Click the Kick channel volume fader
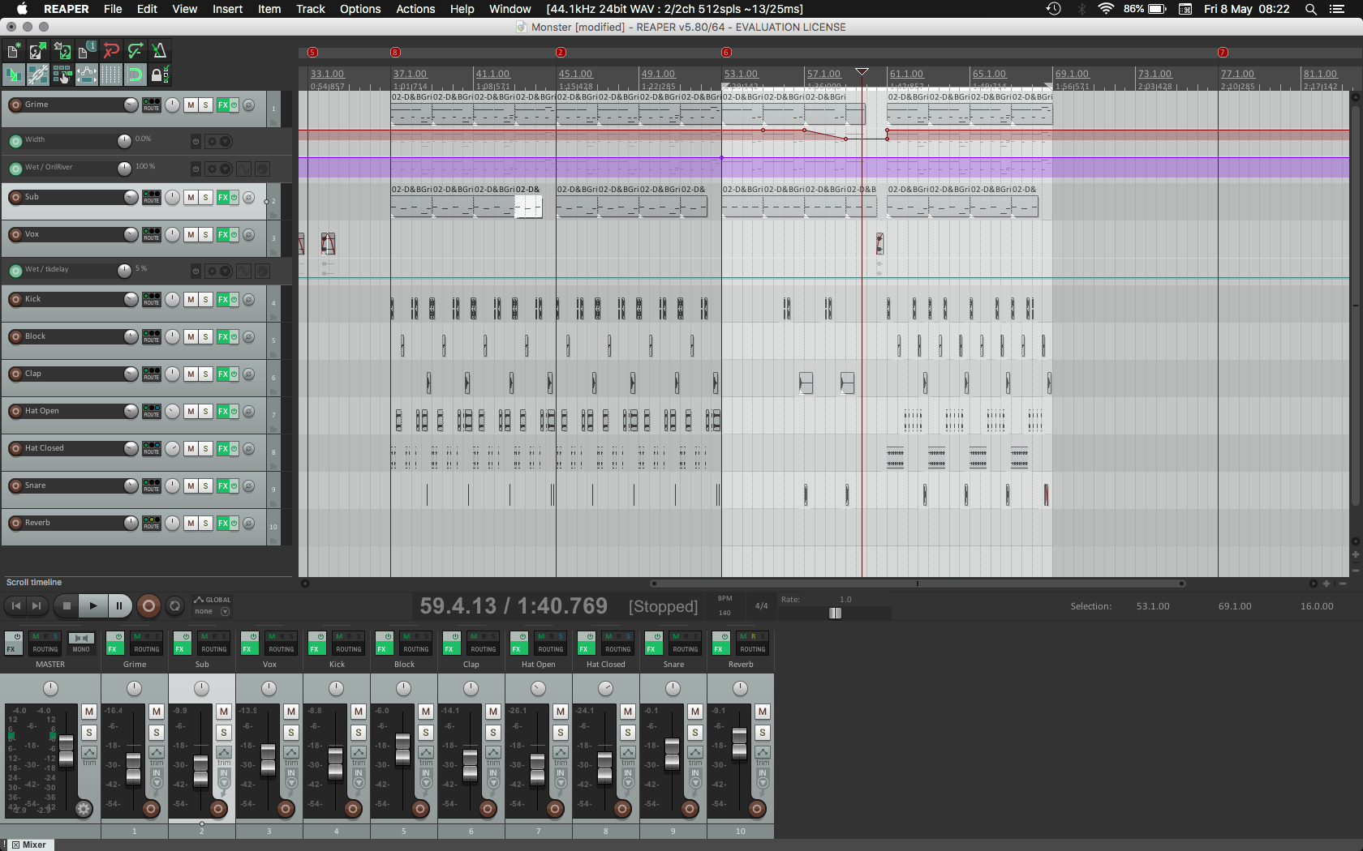The height and width of the screenshot is (851, 1363). [x=335, y=762]
